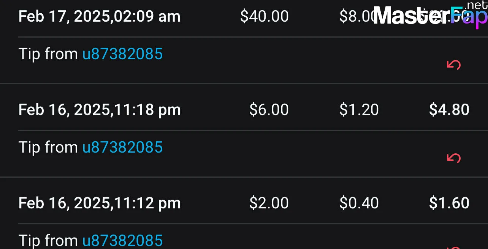The height and width of the screenshot is (249, 488).
Task: Open user u87382085 from the Feb 17 tip
Action: pyautogui.click(x=122, y=54)
